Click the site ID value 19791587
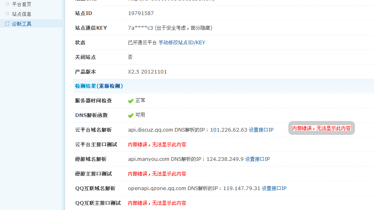Viewport: 374px width, 210px height. coord(141,13)
